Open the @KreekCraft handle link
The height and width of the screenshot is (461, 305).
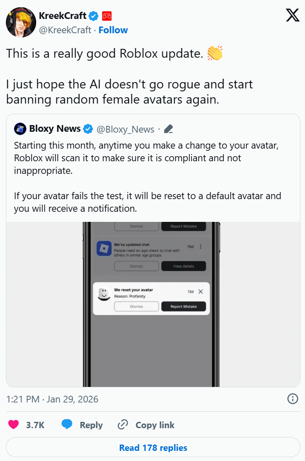pyautogui.click(x=65, y=30)
